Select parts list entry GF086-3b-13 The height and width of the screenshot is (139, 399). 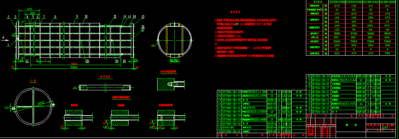coord(232,119)
